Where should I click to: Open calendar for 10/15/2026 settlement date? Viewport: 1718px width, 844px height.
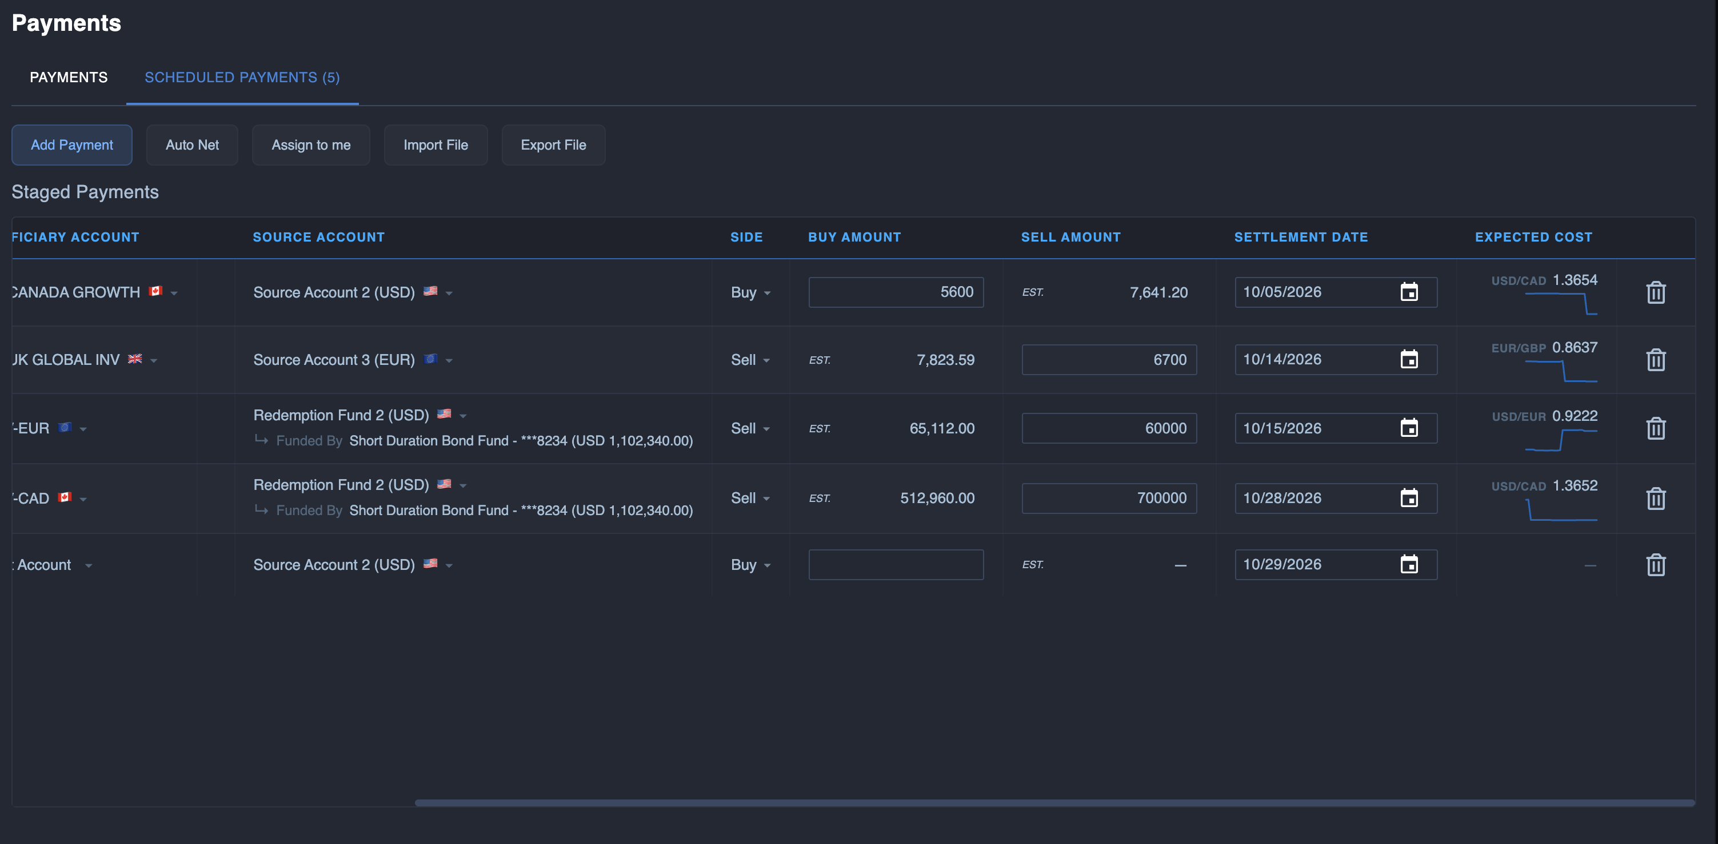(x=1409, y=428)
